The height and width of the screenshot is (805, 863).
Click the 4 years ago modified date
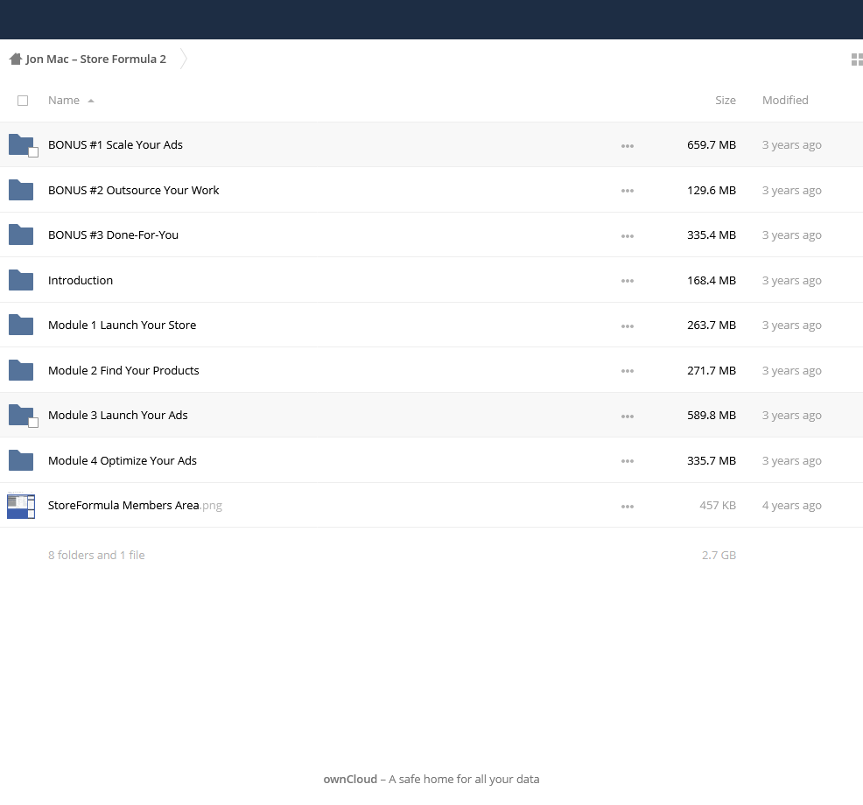click(791, 505)
